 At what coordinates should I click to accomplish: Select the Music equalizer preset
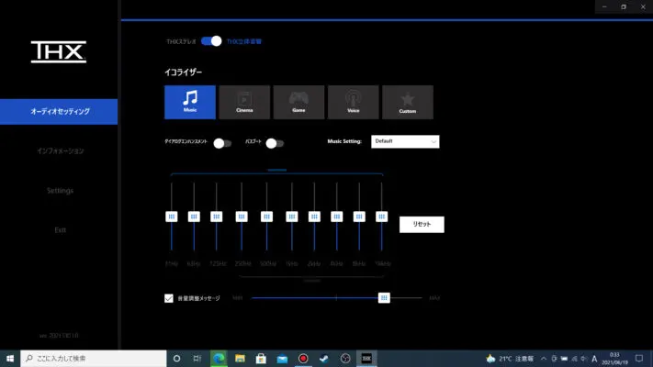tap(190, 103)
